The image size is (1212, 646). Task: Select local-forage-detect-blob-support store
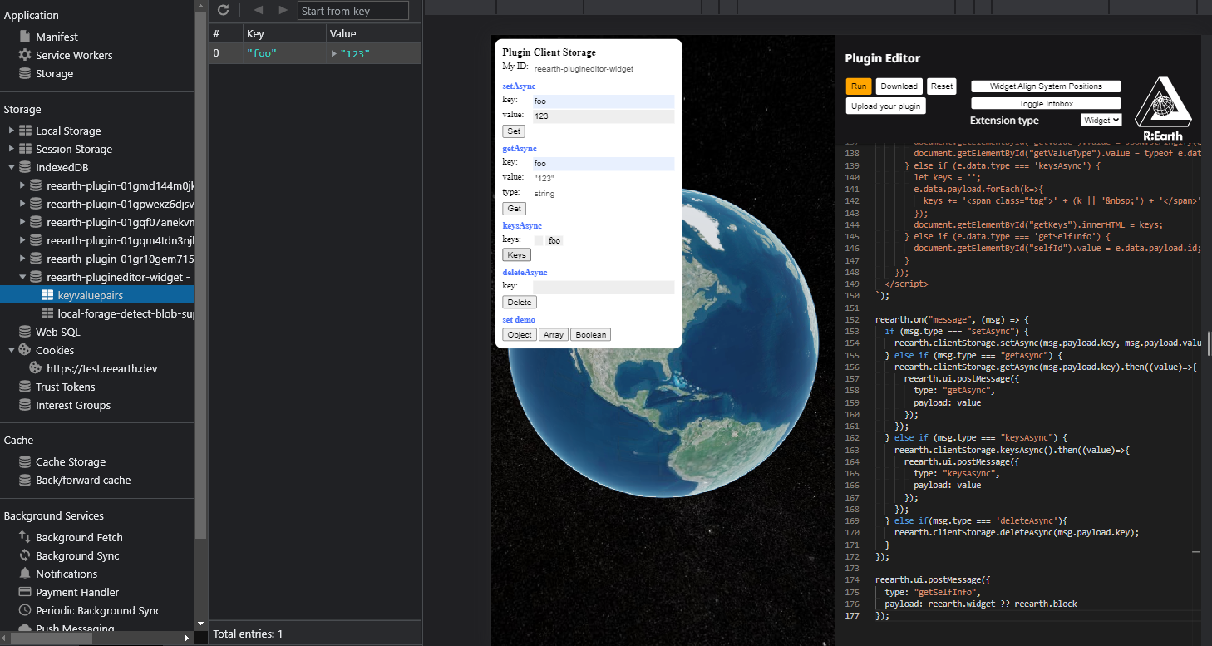click(126, 313)
